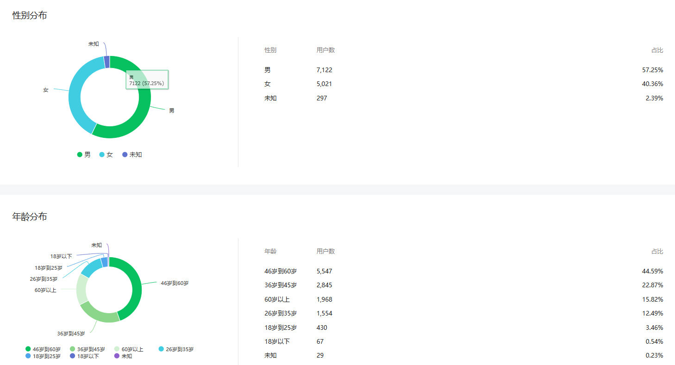Click user count 5,021
675x365 pixels.
[325, 84]
